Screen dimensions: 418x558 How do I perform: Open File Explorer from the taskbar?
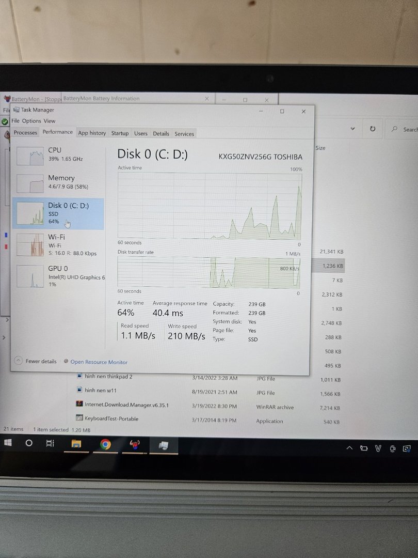(76, 444)
